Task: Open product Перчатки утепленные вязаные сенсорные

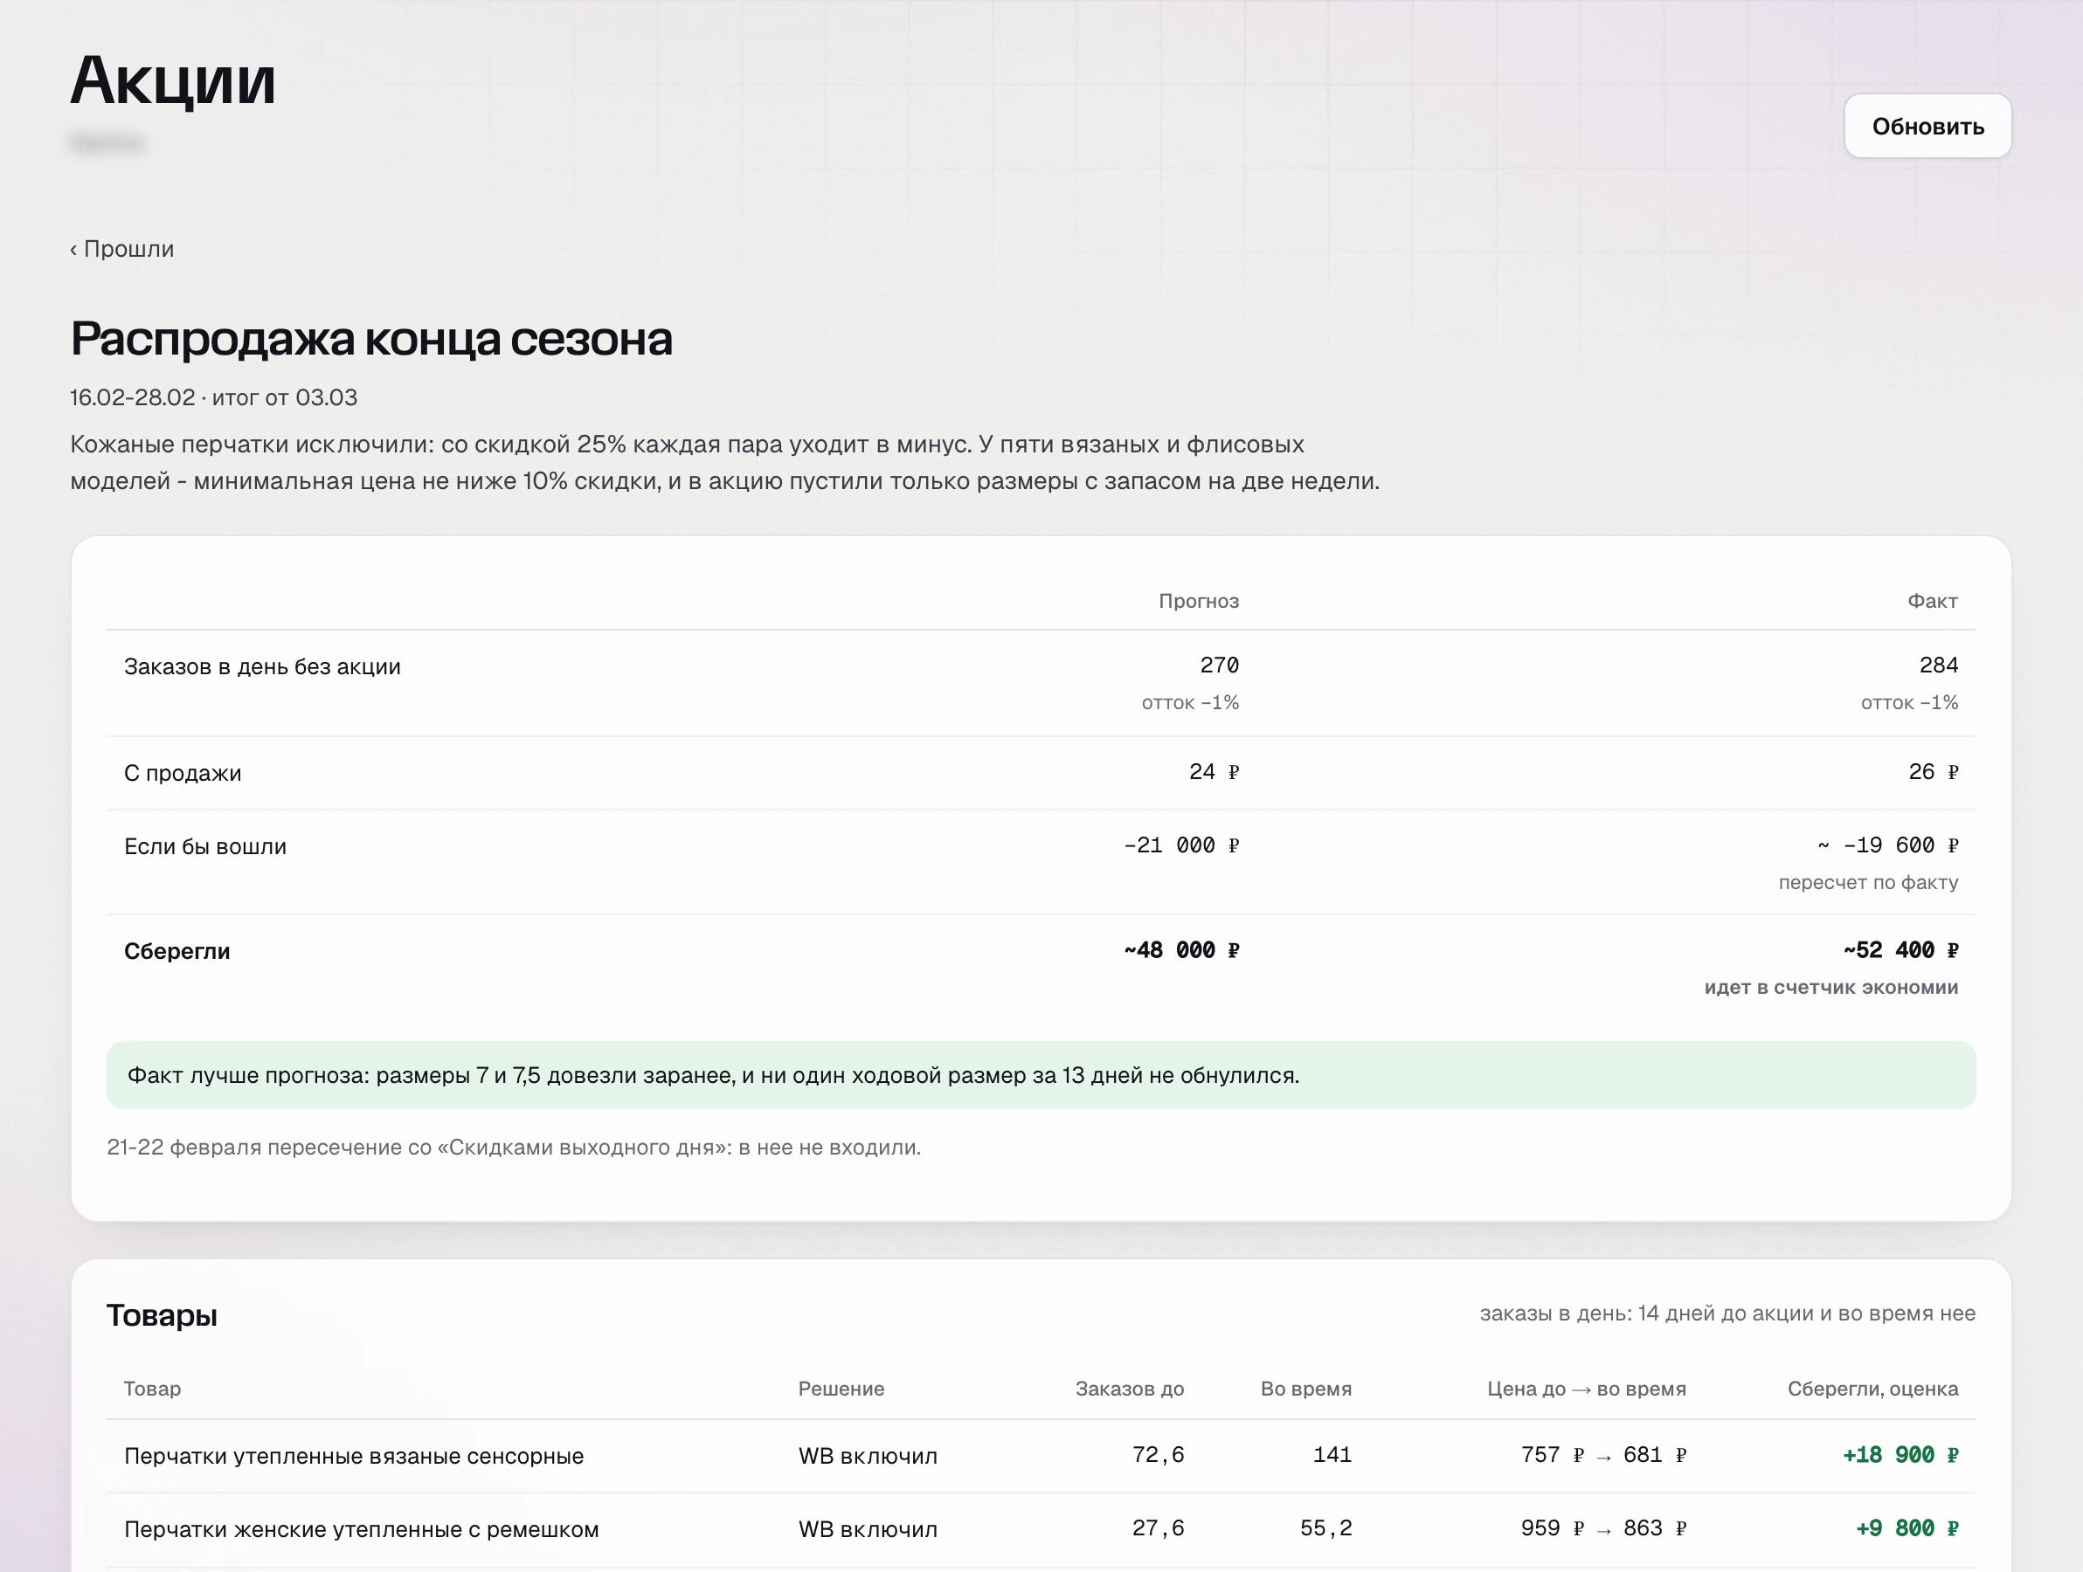Action: click(354, 1456)
